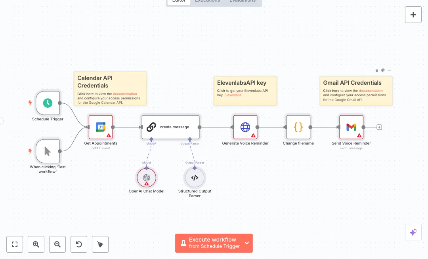This screenshot has width=428, height=259.
Task: Click the manual Test workflow trigger node
Action: (48, 151)
